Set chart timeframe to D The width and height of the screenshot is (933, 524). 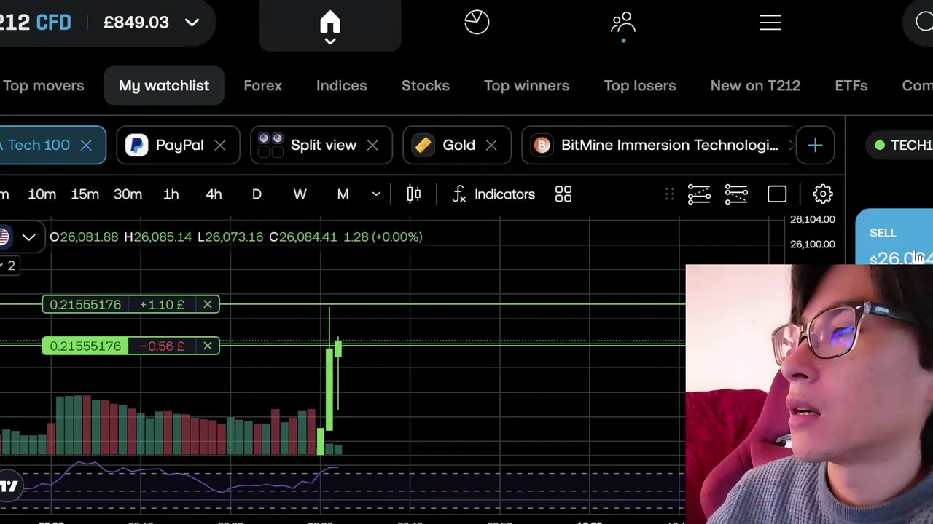(257, 194)
